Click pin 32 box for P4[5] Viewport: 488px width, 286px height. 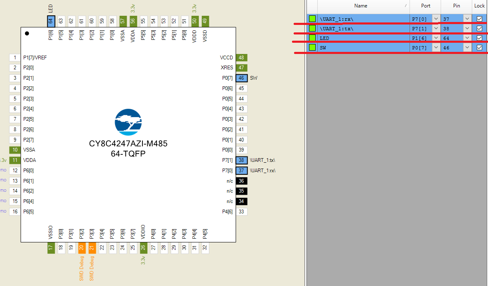click(205, 248)
